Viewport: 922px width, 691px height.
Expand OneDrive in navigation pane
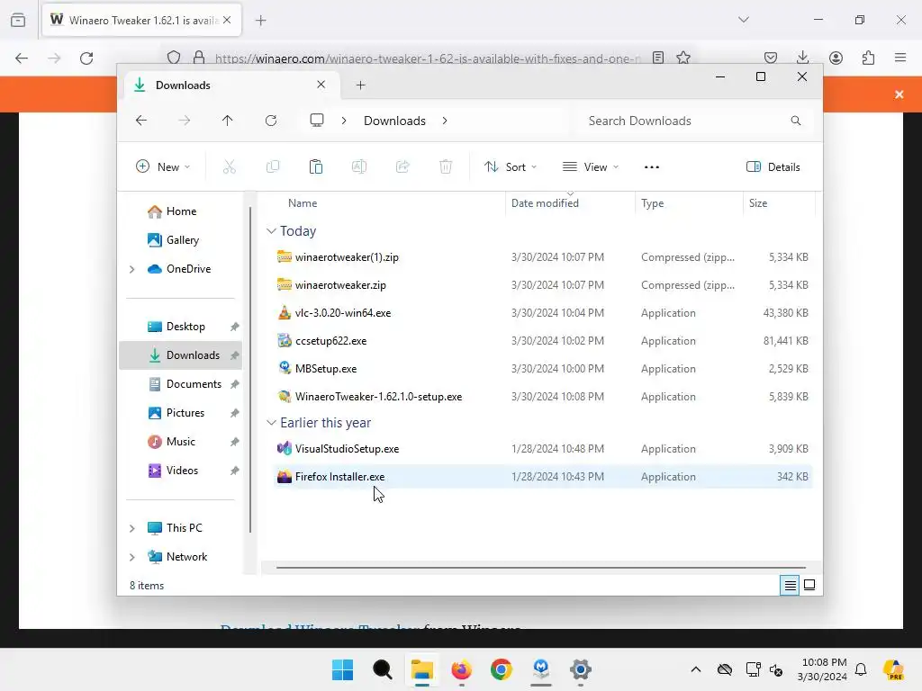tap(131, 269)
